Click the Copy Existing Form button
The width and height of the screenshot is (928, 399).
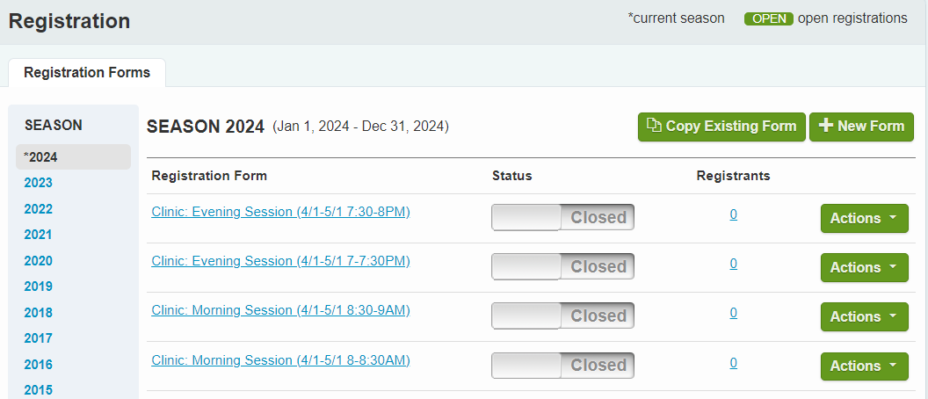[x=721, y=127]
